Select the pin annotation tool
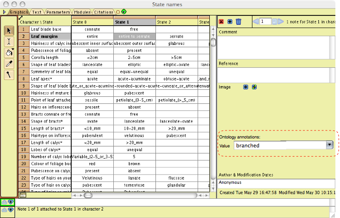This screenshot has height=218, width=340. 9,75
